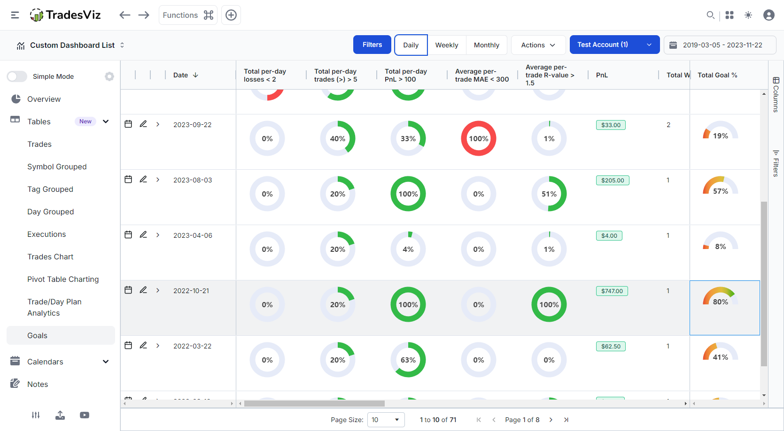Viewport: 784px width, 431px height.
Task: Expand the 2022-03-22 row
Action: [158, 346]
